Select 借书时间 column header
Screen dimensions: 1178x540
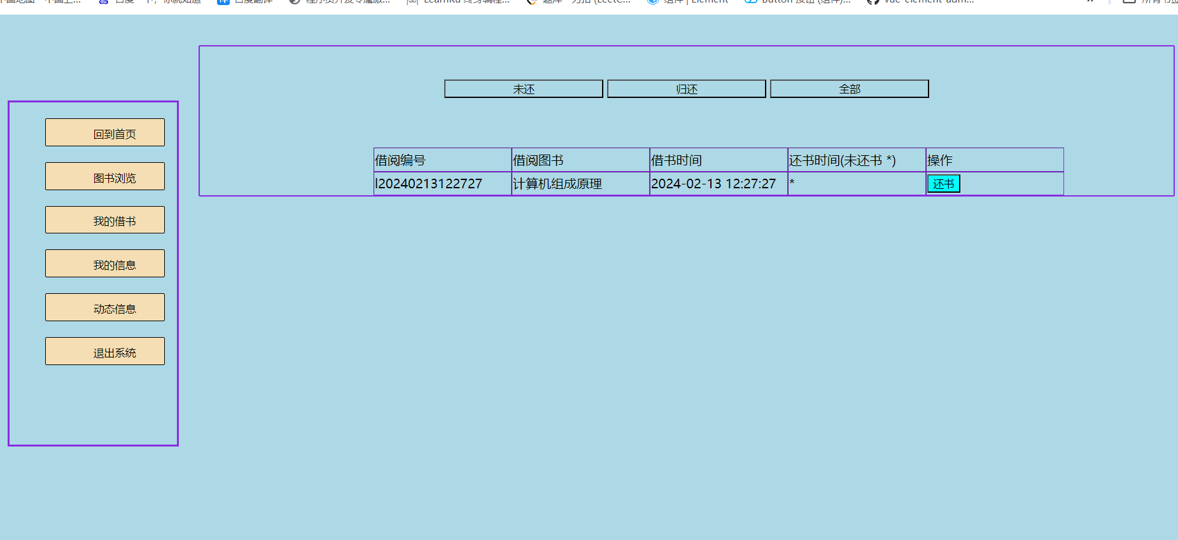(x=719, y=160)
